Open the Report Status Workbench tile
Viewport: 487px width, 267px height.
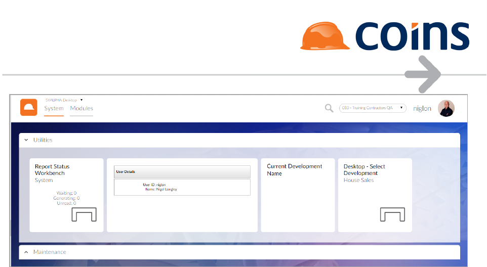click(66, 195)
